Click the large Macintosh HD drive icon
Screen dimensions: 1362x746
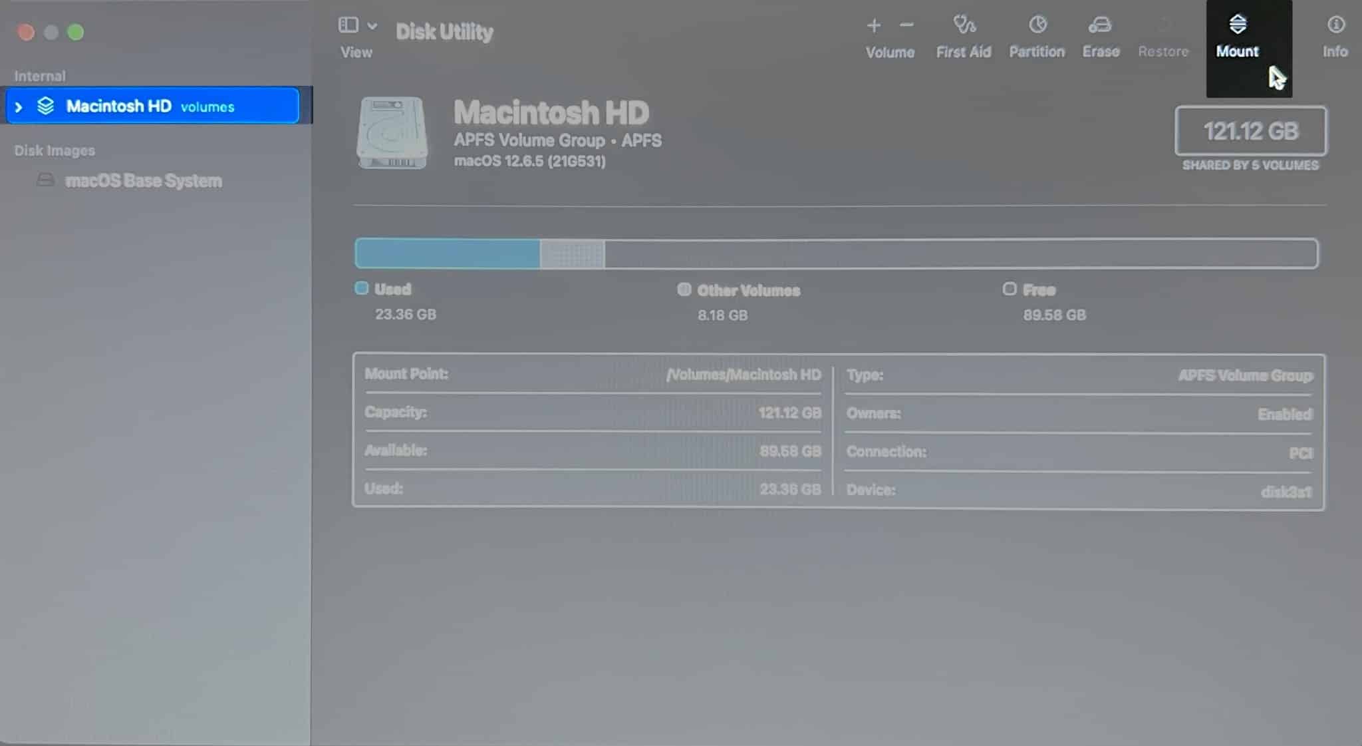(392, 132)
